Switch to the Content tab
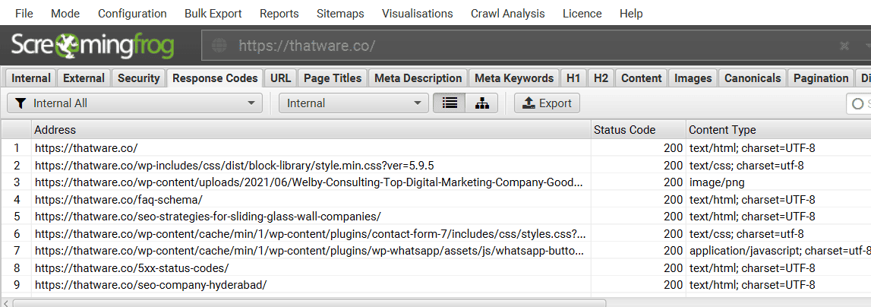 (x=641, y=78)
